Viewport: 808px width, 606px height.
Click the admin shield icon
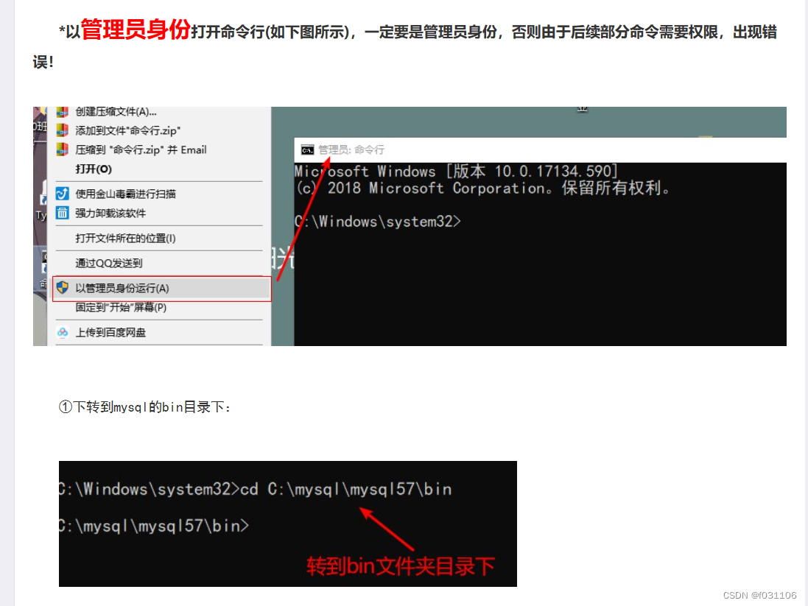pyautogui.click(x=63, y=288)
